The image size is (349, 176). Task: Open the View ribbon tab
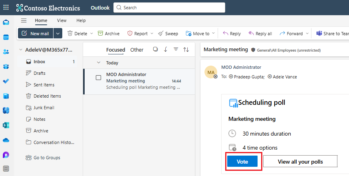coord(61,20)
